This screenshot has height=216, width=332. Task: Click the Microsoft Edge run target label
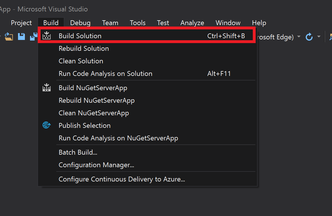pyautogui.click(x=275, y=37)
